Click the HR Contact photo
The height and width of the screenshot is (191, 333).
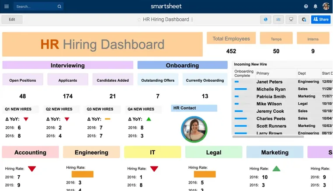[194, 129]
